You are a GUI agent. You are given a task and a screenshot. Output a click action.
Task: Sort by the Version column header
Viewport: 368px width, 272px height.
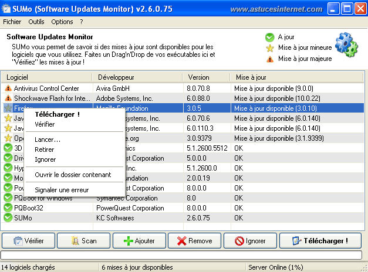point(206,77)
